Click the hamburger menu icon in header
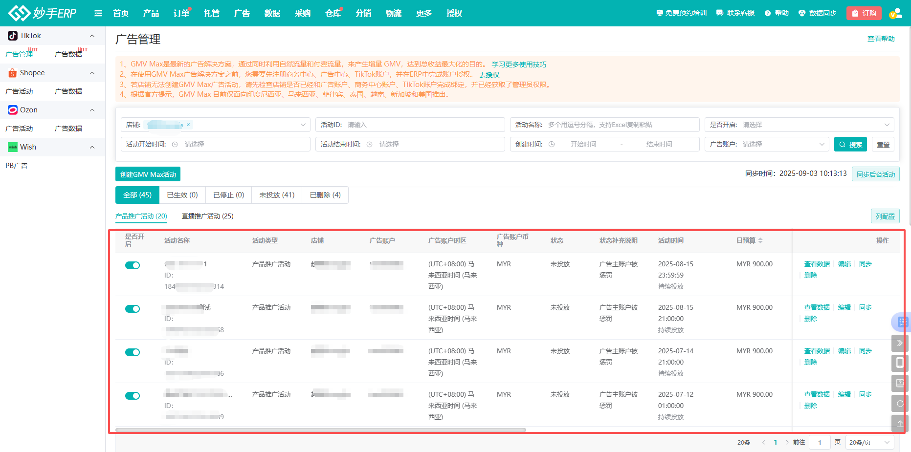 click(98, 13)
